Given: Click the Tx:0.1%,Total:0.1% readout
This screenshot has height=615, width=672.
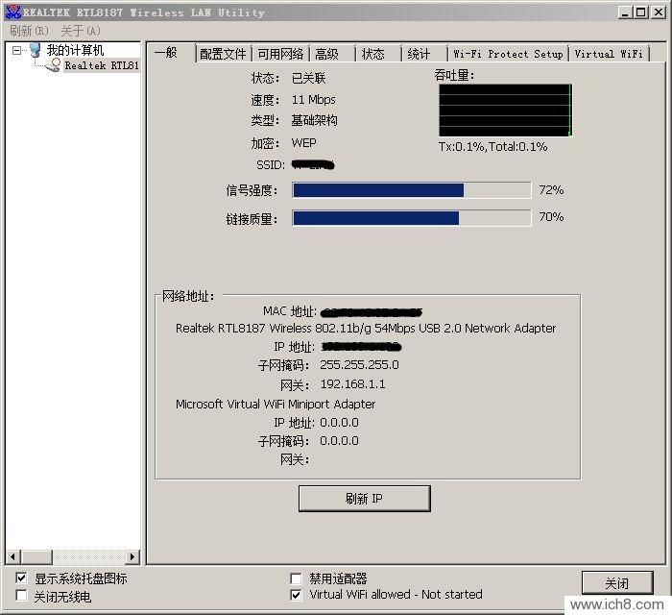Looking at the screenshot, I should tap(492, 147).
